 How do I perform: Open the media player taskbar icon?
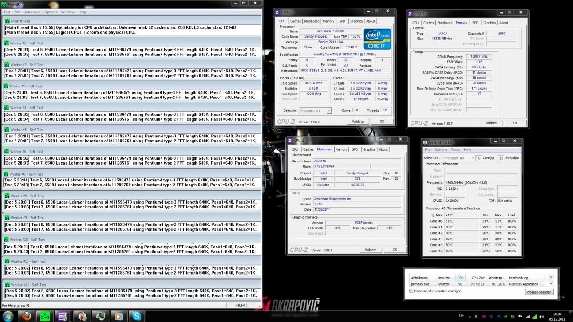pyautogui.click(x=118, y=316)
